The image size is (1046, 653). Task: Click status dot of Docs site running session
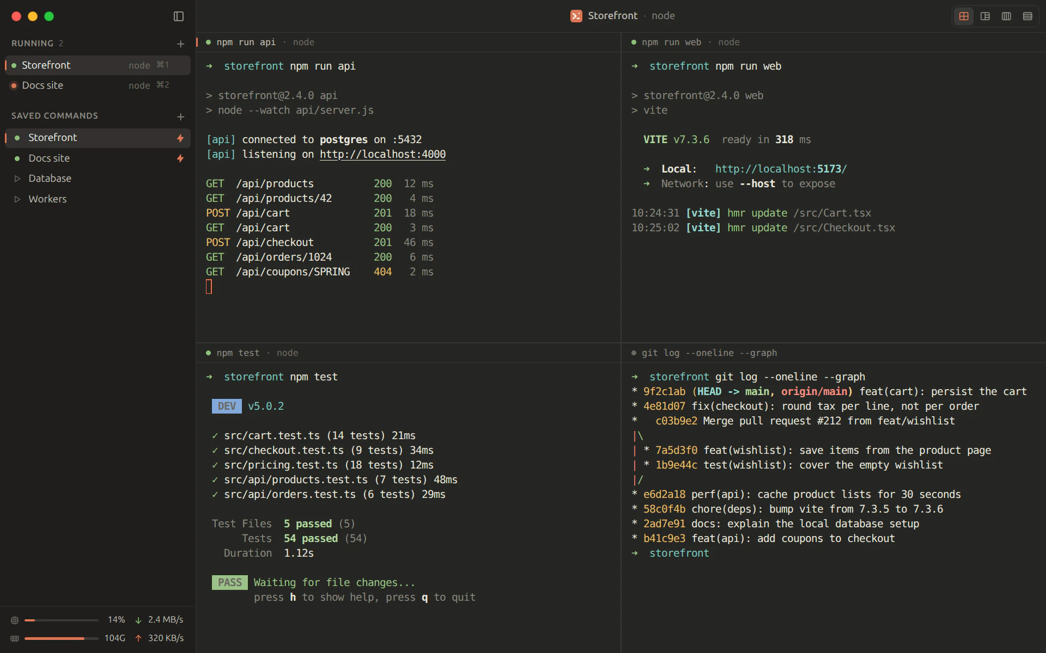click(x=14, y=85)
